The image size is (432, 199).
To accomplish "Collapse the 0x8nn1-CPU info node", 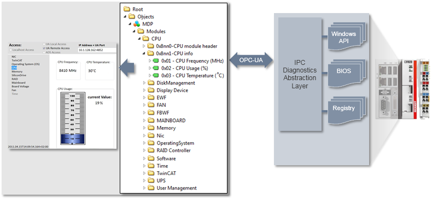I will pyautogui.click(x=144, y=53).
